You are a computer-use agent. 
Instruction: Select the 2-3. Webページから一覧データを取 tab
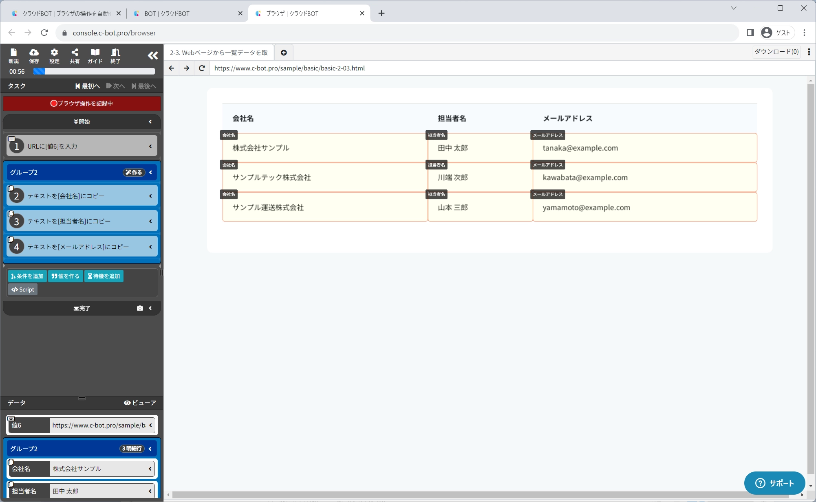click(219, 53)
